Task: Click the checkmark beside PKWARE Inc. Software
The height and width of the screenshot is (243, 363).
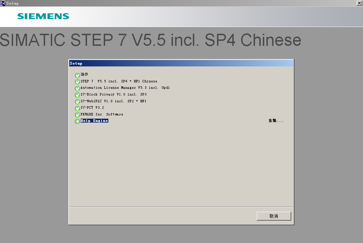Action: coord(77,115)
